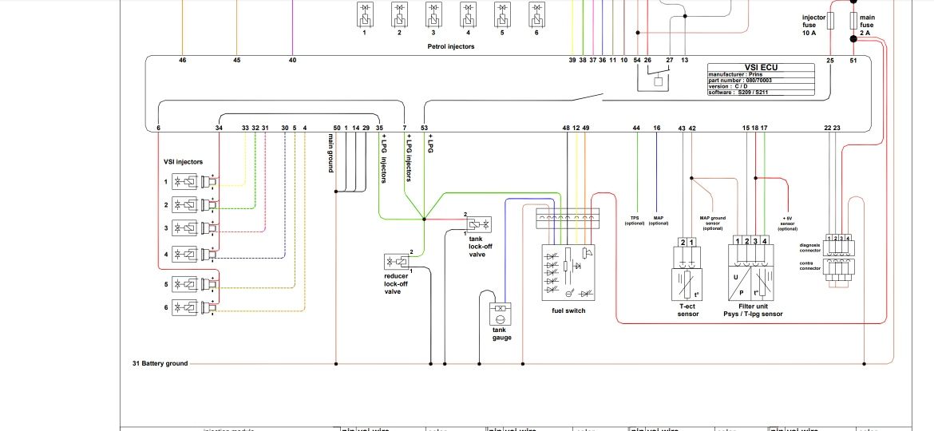934x431 pixels.
Task: Click the 'contra connector' text label
Action: pyautogui.click(x=809, y=266)
